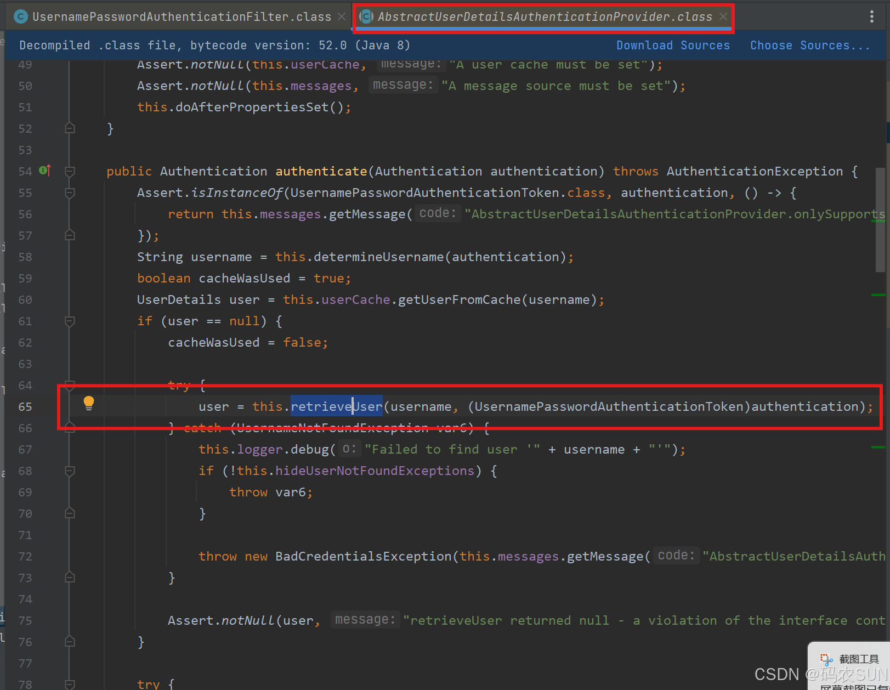Collapse the if block at line 61
Image resolution: width=890 pixels, height=690 pixels.
(70, 321)
